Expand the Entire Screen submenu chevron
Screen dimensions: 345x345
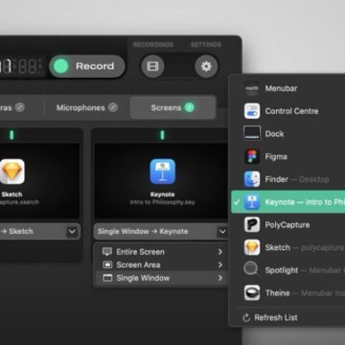tap(220, 252)
